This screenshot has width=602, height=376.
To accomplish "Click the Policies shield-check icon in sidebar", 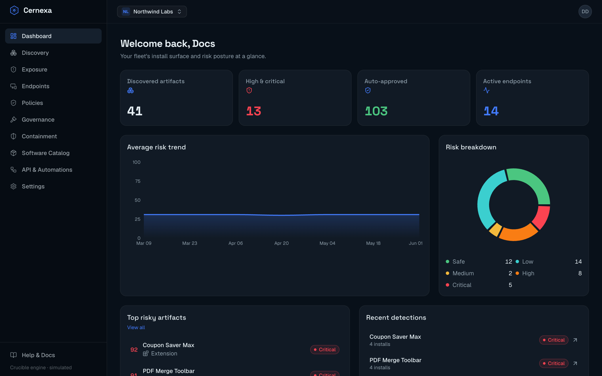I will [x=14, y=103].
